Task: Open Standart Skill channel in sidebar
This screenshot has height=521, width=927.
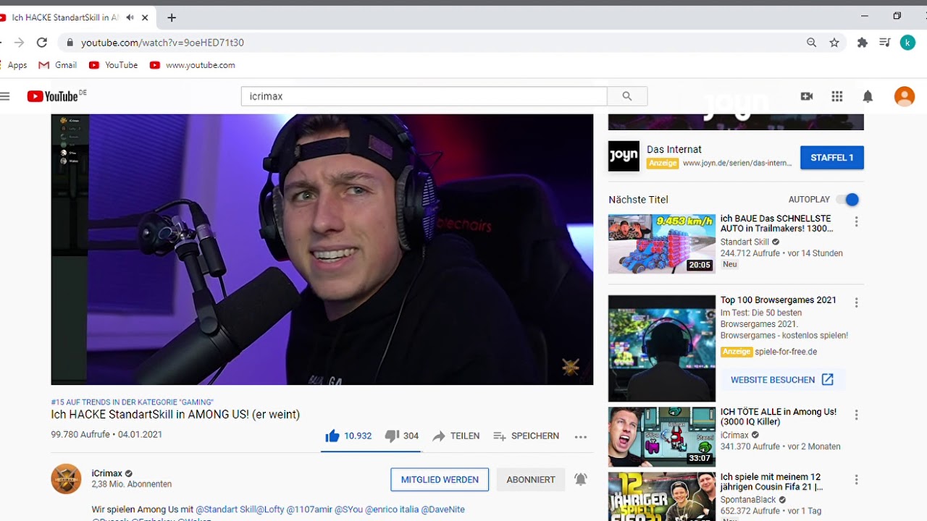Action: [744, 242]
